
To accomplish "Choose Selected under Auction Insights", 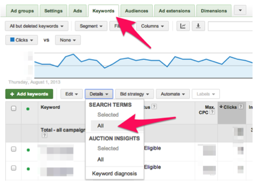I will [108, 148].
